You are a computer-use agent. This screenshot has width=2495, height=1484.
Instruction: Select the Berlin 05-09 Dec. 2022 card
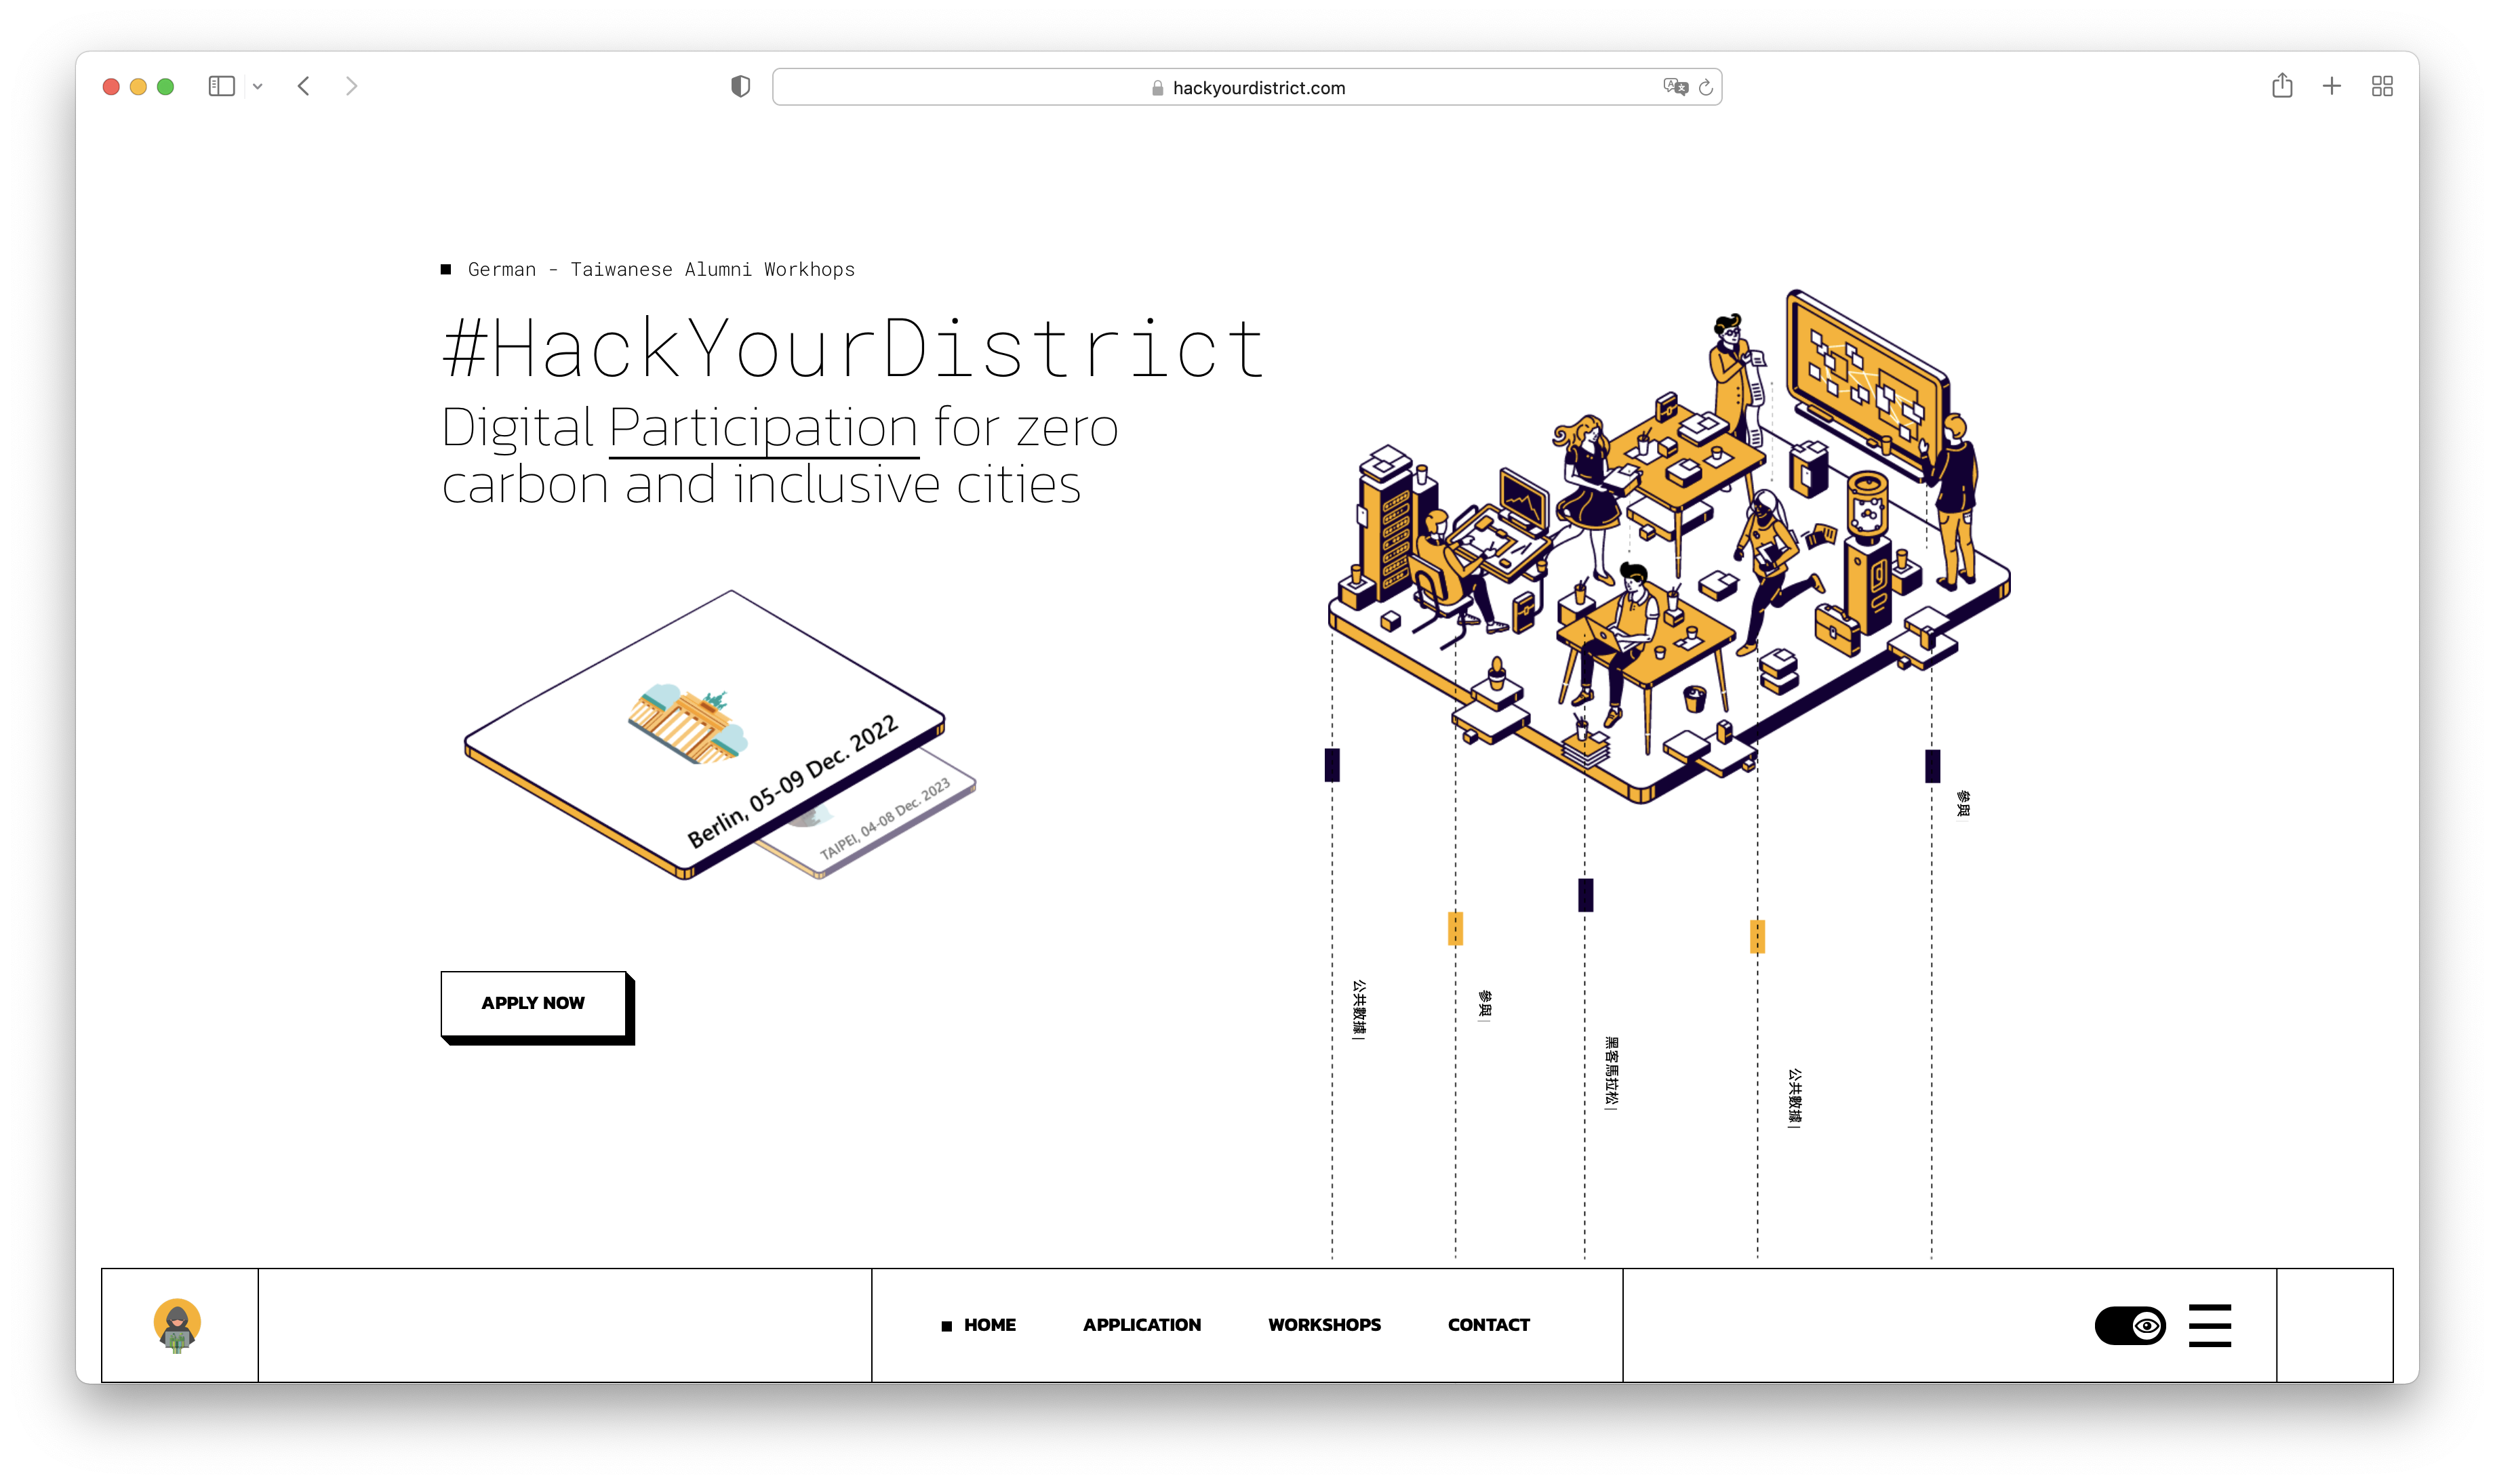click(705, 735)
